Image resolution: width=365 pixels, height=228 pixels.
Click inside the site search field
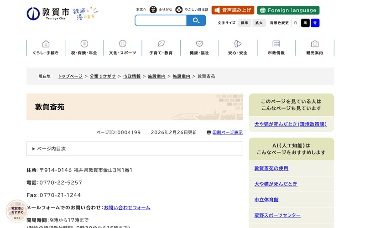(x=161, y=21)
